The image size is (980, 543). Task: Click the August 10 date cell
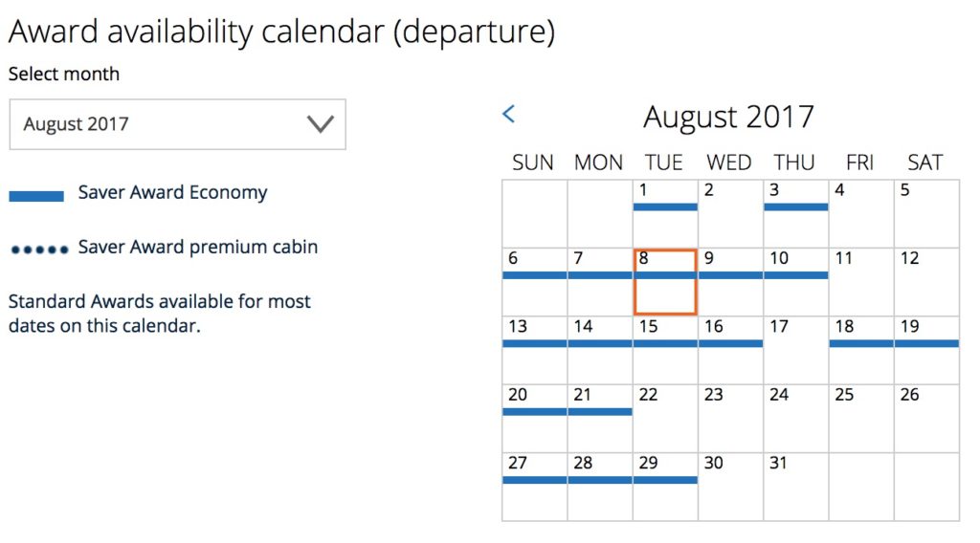tap(795, 282)
